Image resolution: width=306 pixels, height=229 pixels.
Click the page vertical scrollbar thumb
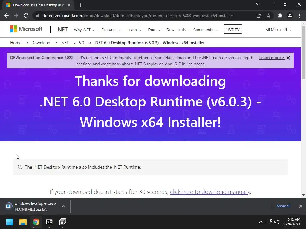(303, 52)
